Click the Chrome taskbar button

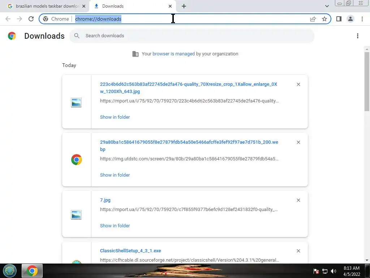32,271
